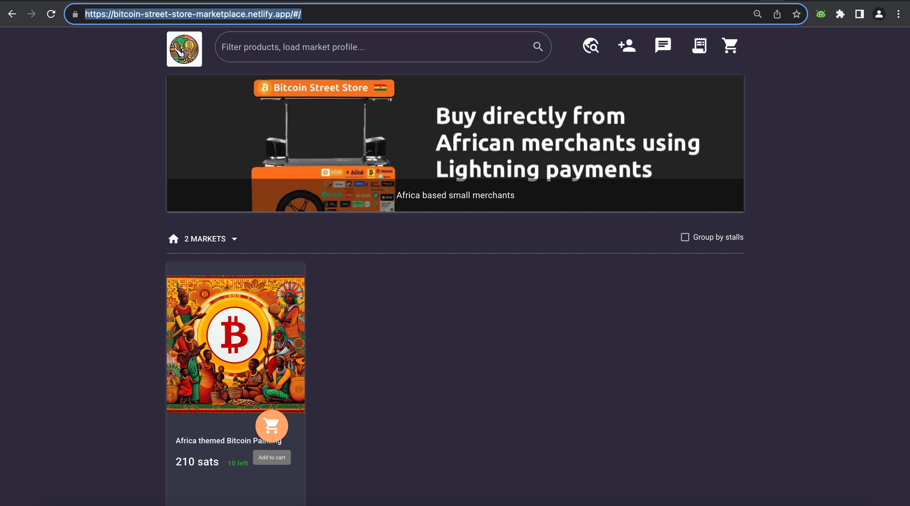910x506 pixels.
Task: Open the explore markets globe-search icon
Action: (591, 46)
